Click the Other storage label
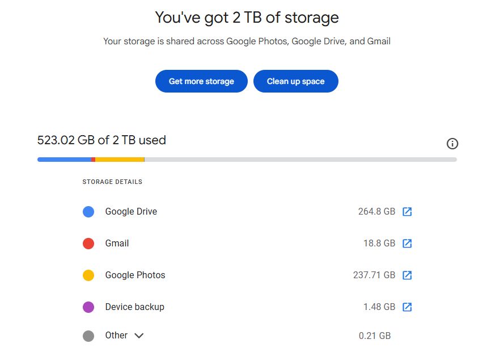 (116, 336)
